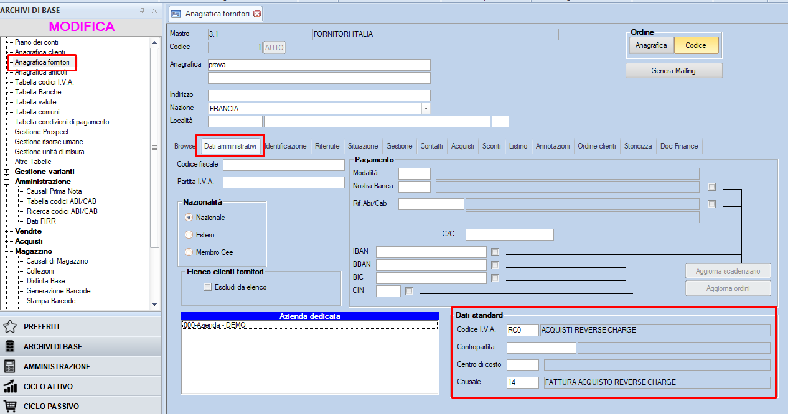Open the Nazione dropdown showing FRANCIA
The height and width of the screenshot is (414, 788).
426,108
